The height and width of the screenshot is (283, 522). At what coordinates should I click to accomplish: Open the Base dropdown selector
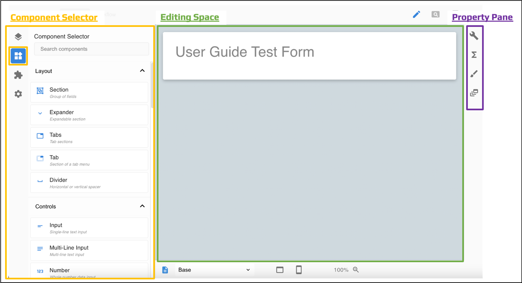[214, 270]
